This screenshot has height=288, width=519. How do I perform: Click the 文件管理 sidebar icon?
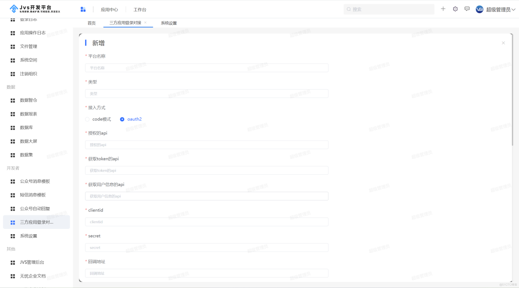[13, 46]
